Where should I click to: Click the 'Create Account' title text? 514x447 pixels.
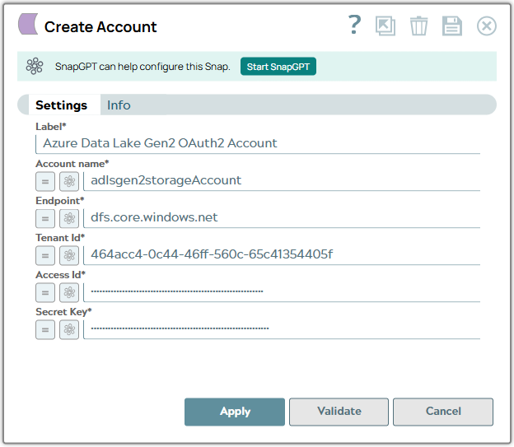(100, 27)
